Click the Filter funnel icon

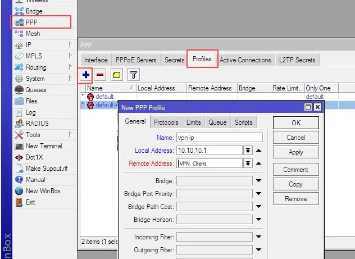click(134, 75)
